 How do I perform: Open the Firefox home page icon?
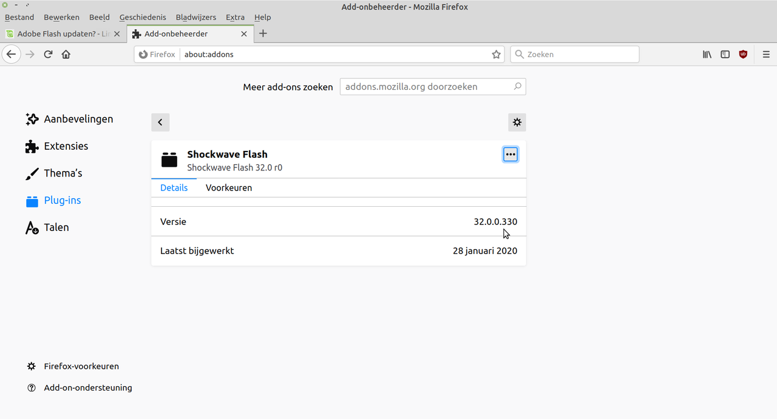66,54
